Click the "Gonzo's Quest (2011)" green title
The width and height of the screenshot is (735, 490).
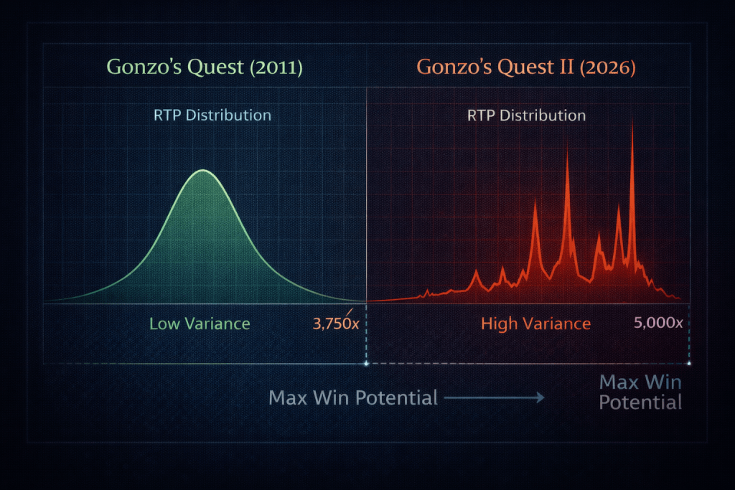(205, 67)
